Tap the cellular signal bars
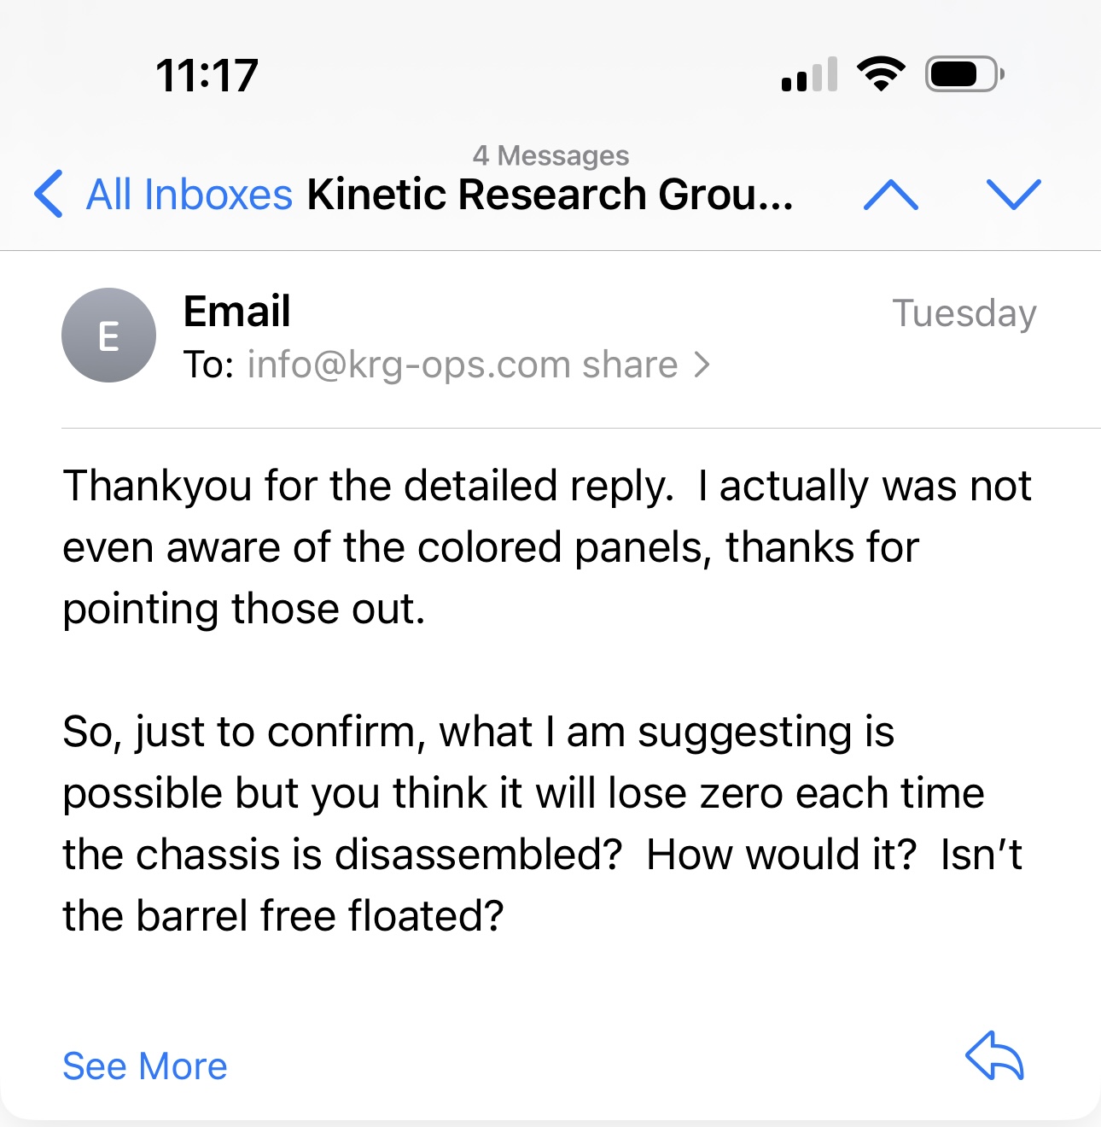Image resolution: width=1101 pixels, height=1127 pixels. click(809, 75)
